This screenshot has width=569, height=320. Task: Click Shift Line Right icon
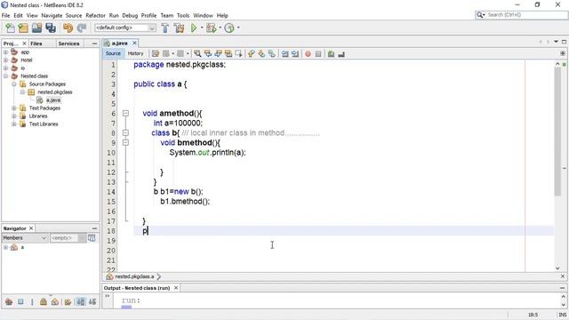coord(295,53)
